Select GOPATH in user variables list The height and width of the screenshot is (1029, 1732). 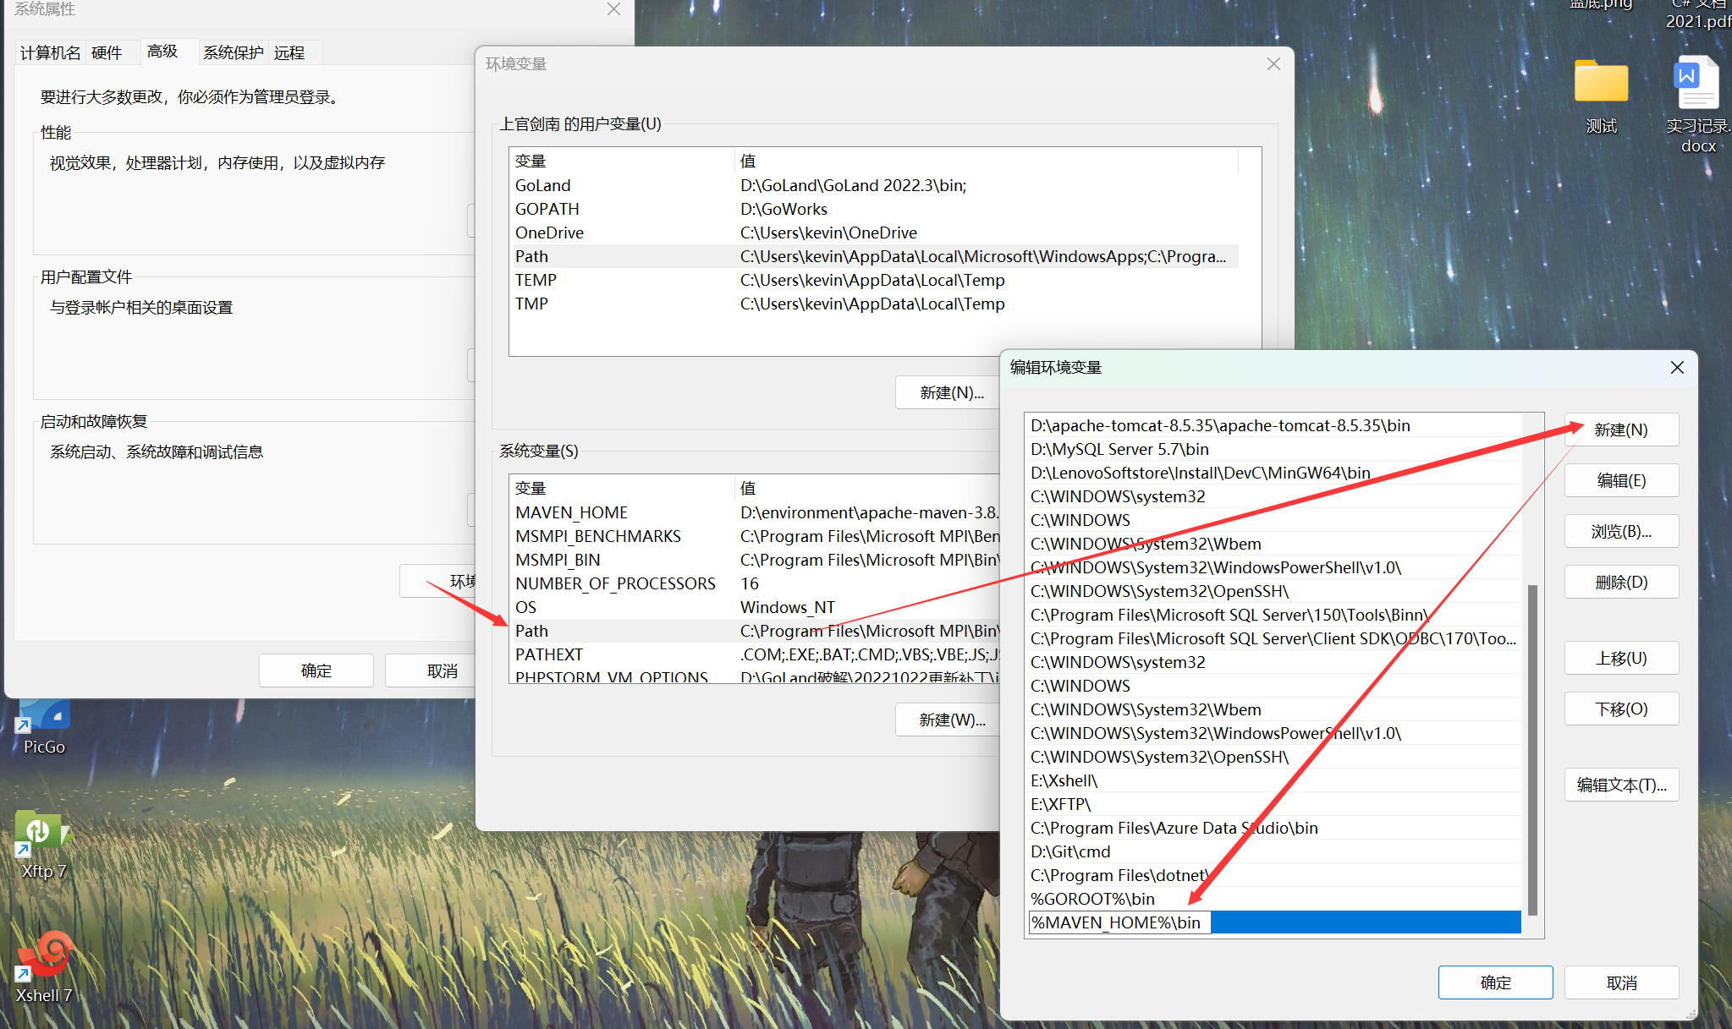click(547, 209)
